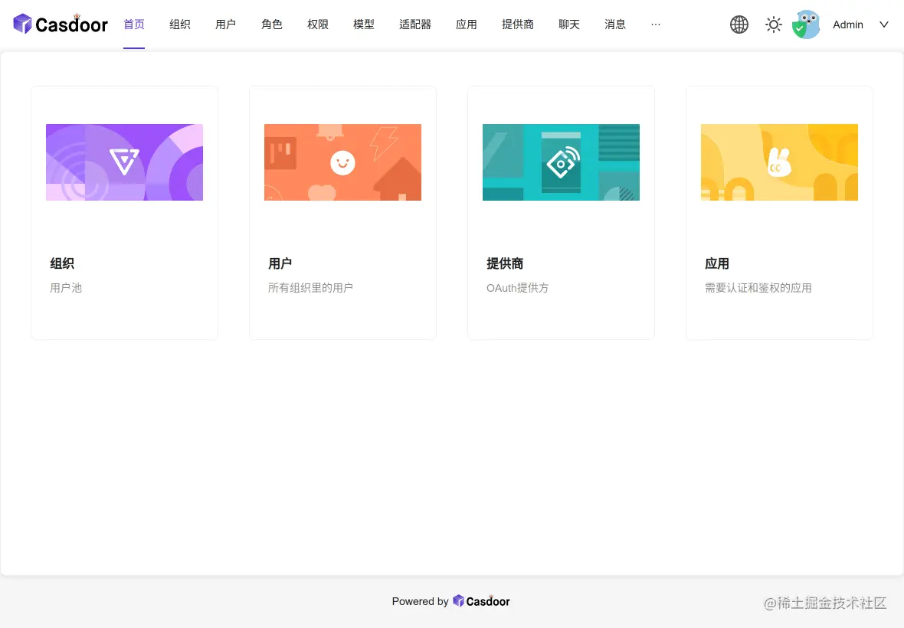904x628 pixels.
Task: Click the OAuth提供方 description text
Action: point(518,287)
